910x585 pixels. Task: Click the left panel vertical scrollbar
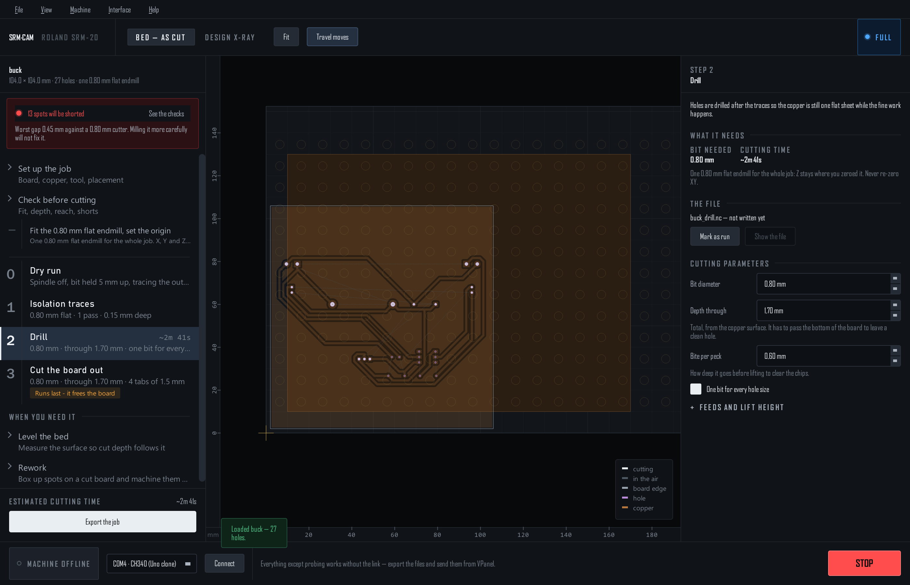(x=202, y=318)
